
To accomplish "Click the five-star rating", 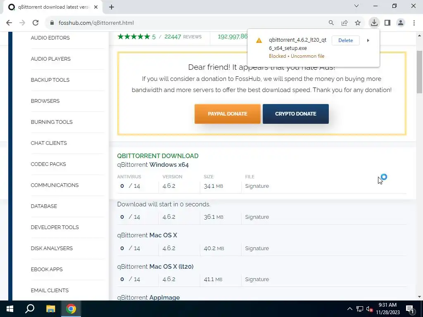I will (133, 37).
